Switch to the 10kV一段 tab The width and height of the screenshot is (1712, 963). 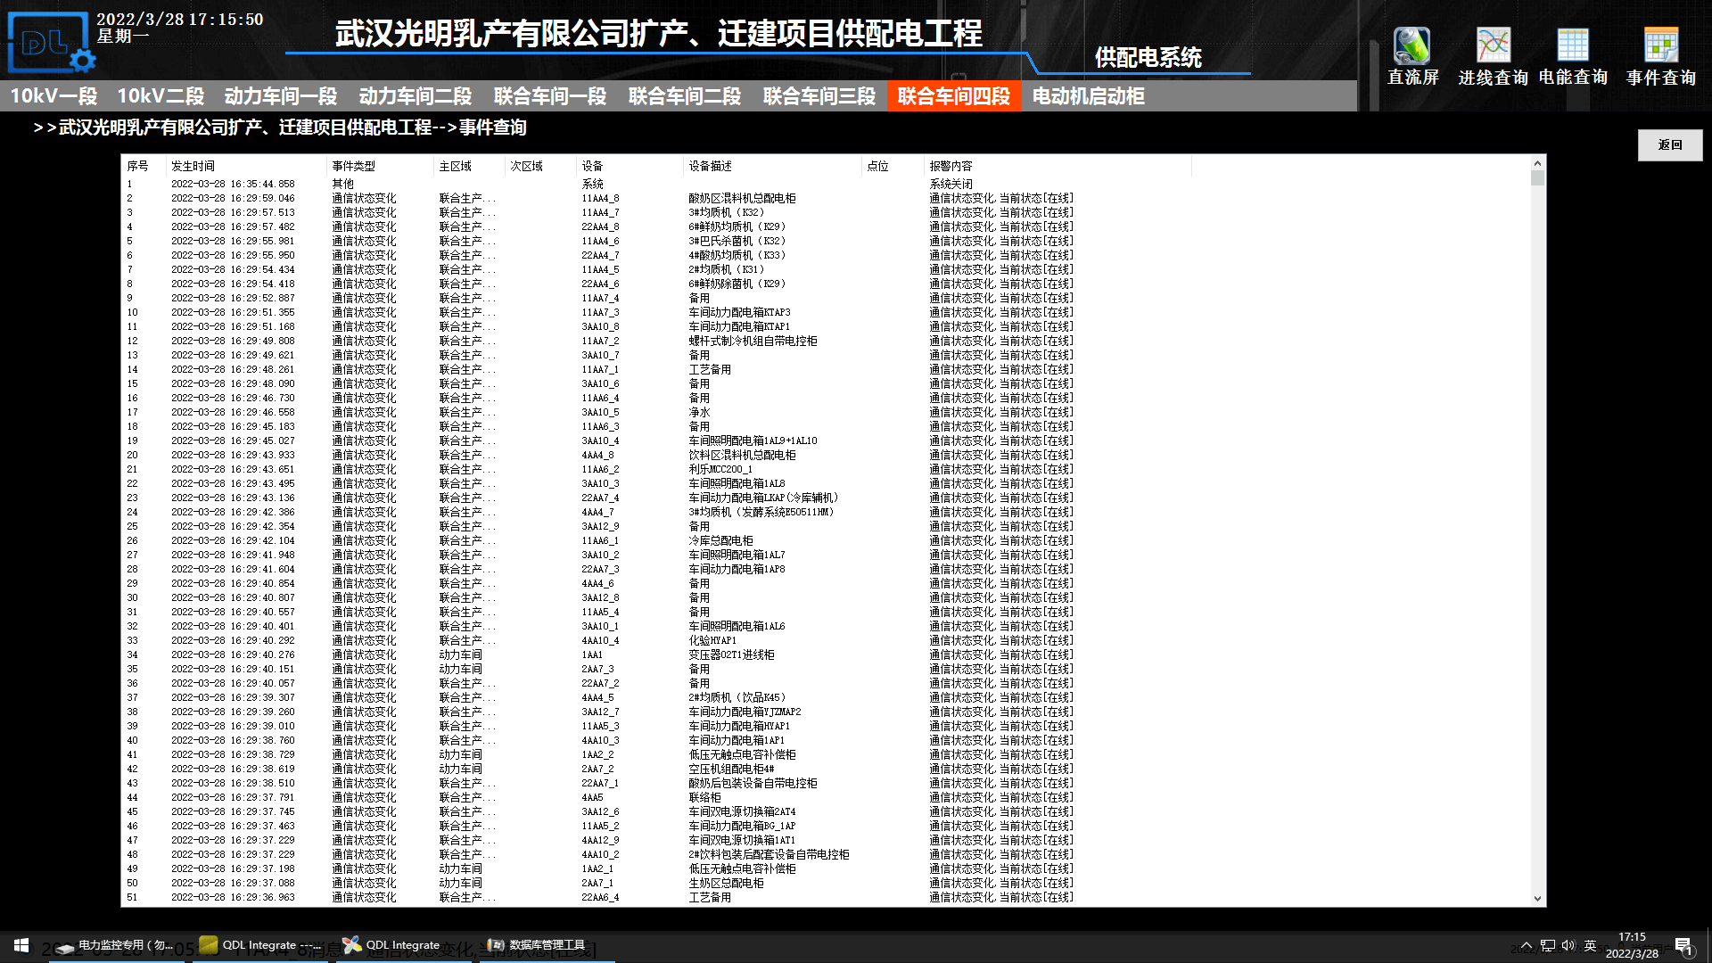(x=53, y=96)
